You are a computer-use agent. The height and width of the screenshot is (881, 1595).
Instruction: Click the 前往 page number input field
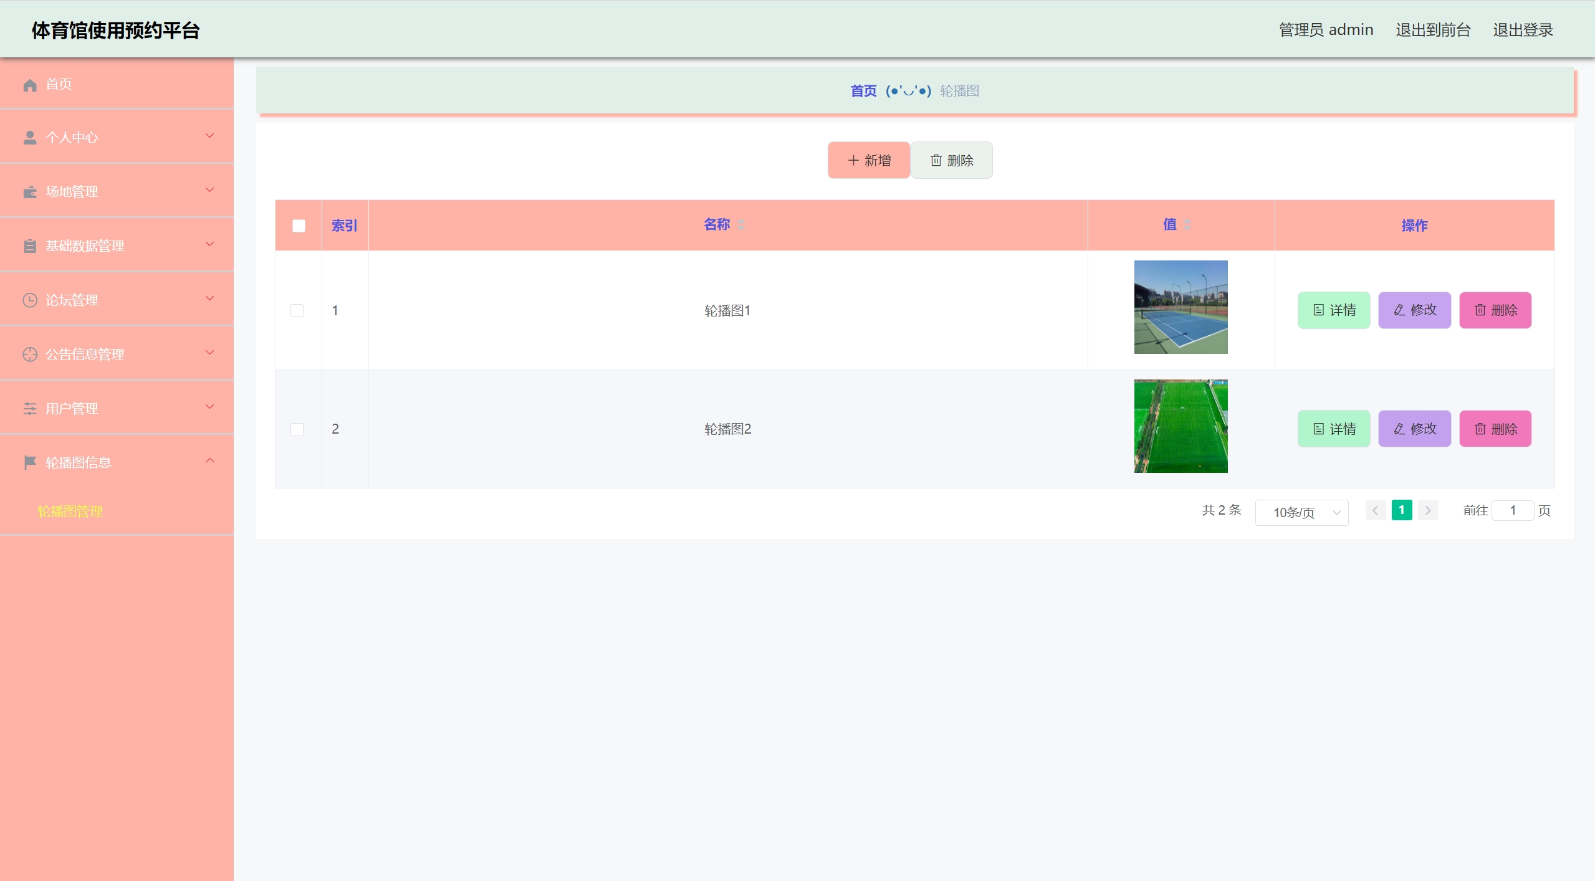(1512, 511)
